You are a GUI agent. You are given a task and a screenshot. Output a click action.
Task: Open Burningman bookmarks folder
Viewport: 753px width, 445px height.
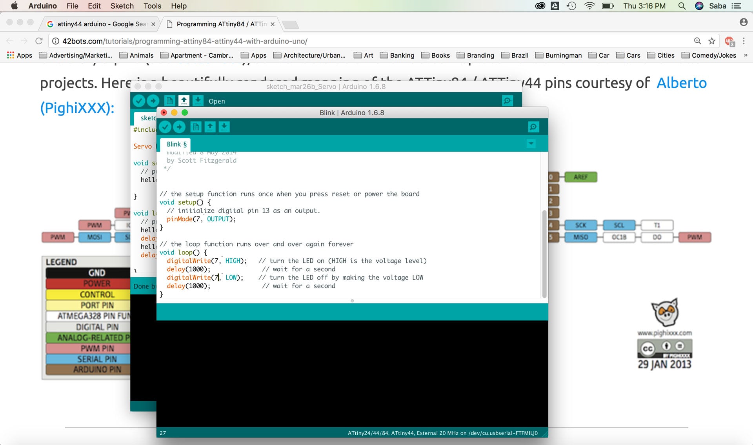pyautogui.click(x=558, y=55)
